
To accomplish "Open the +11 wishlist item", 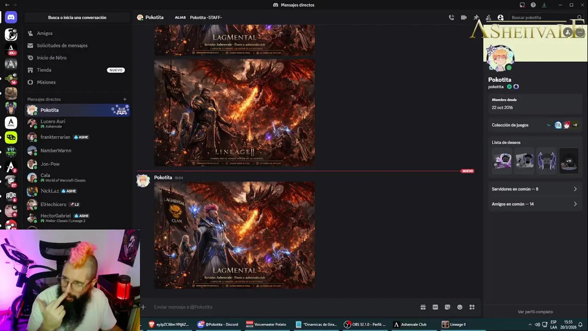I will pos(569,161).
